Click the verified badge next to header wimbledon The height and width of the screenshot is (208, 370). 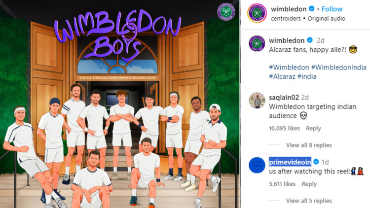coord(311,9)
